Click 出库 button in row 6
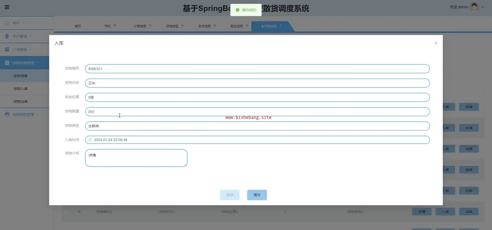The width and height of the screenshot is (492, 230). click(469, 212)
